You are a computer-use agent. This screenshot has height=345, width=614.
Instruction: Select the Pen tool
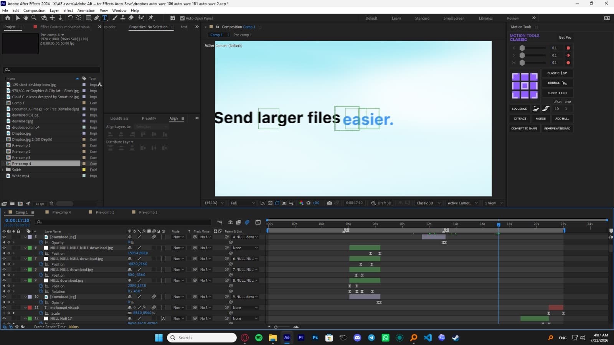coord(96,18)
